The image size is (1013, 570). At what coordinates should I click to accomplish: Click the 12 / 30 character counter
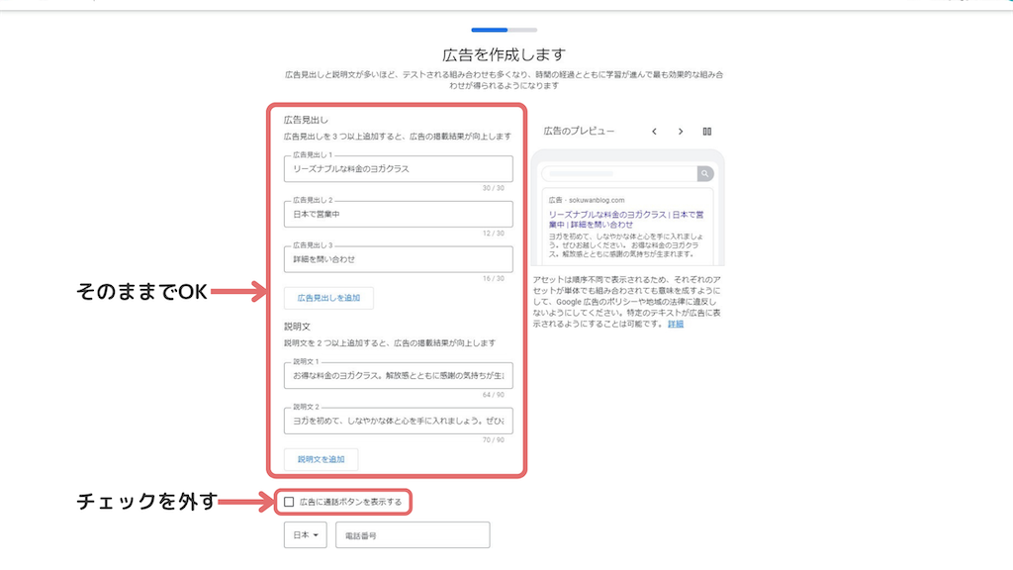(x=493, y=234)
